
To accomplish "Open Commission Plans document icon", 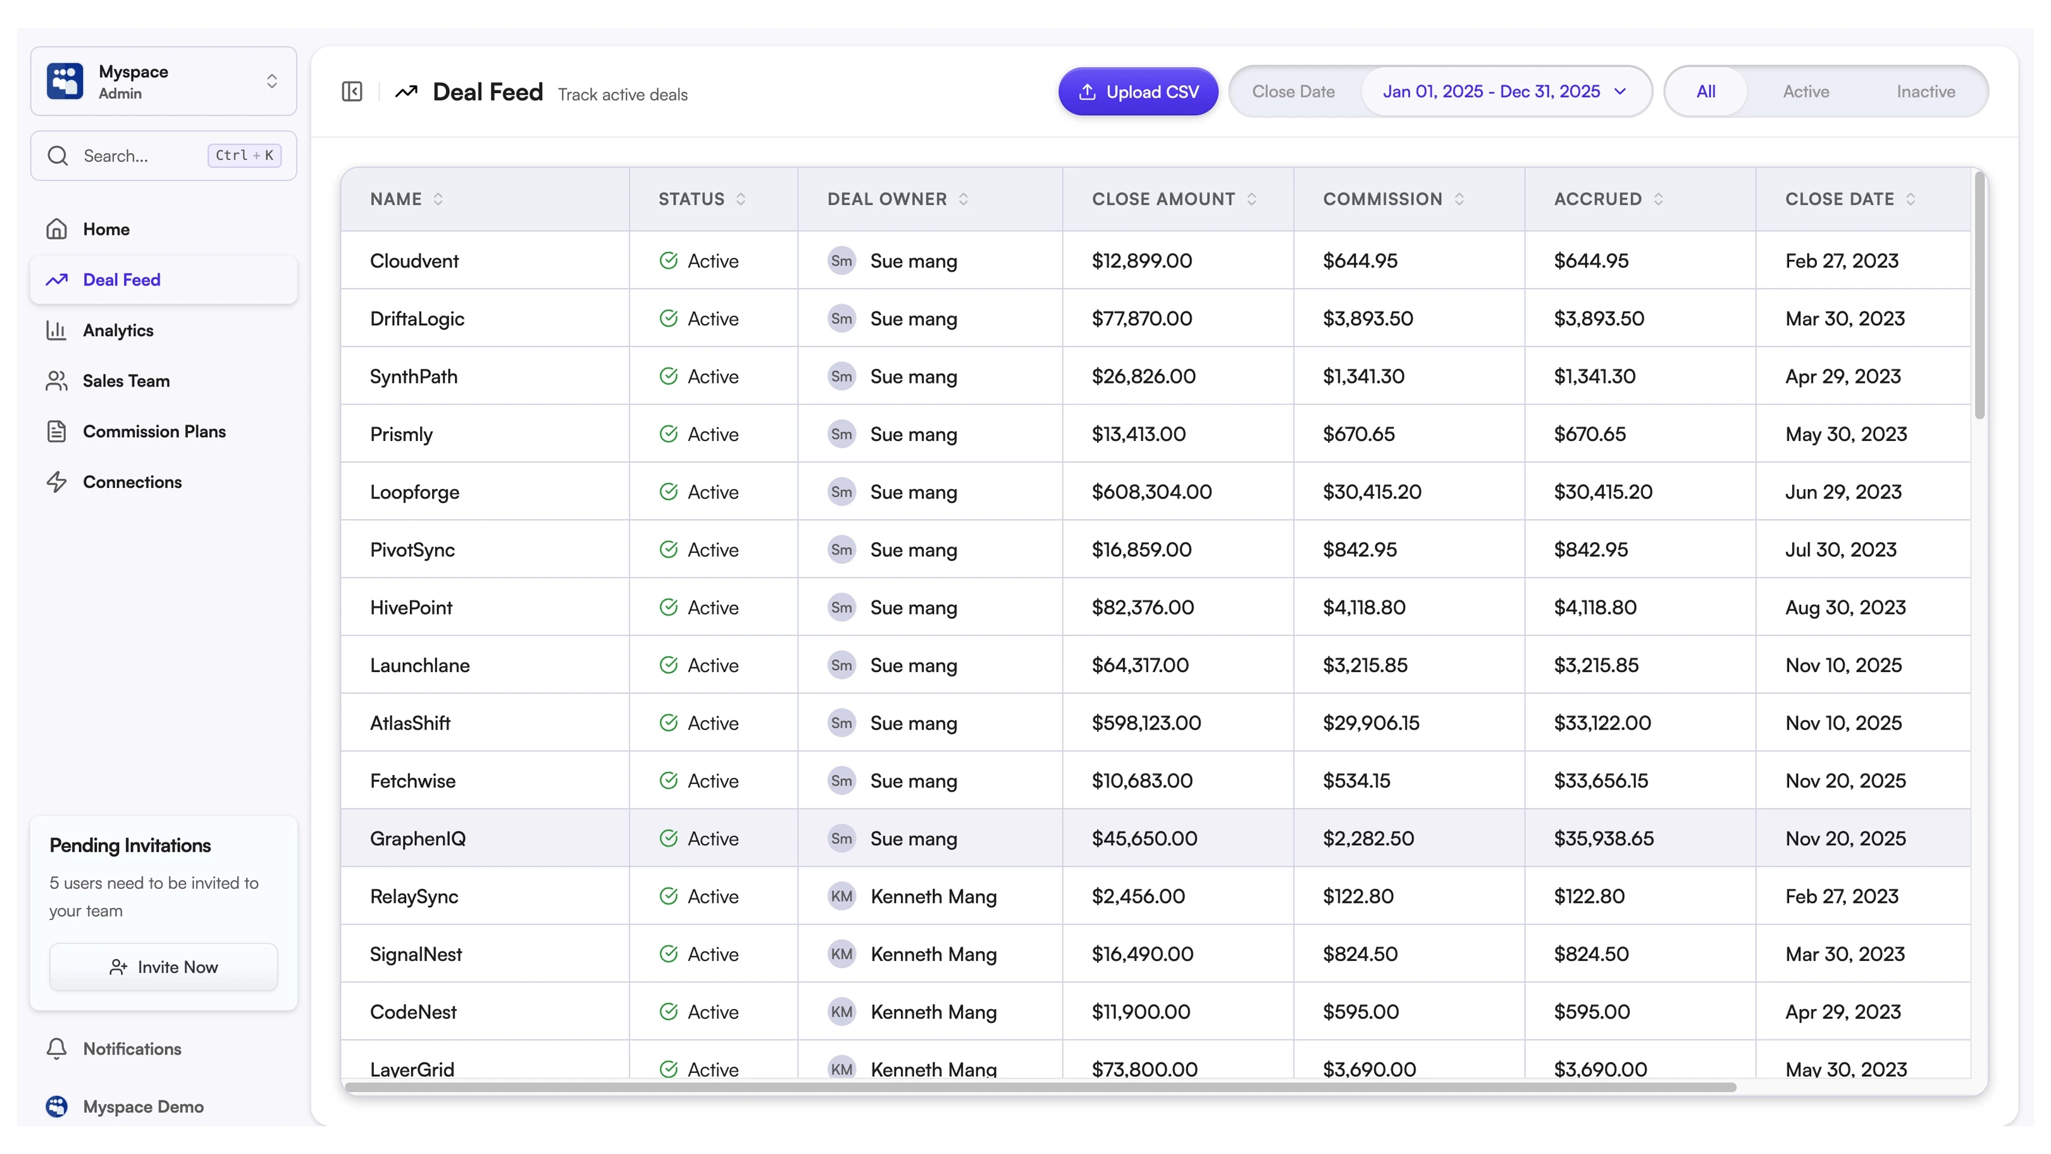I will 56,431.
